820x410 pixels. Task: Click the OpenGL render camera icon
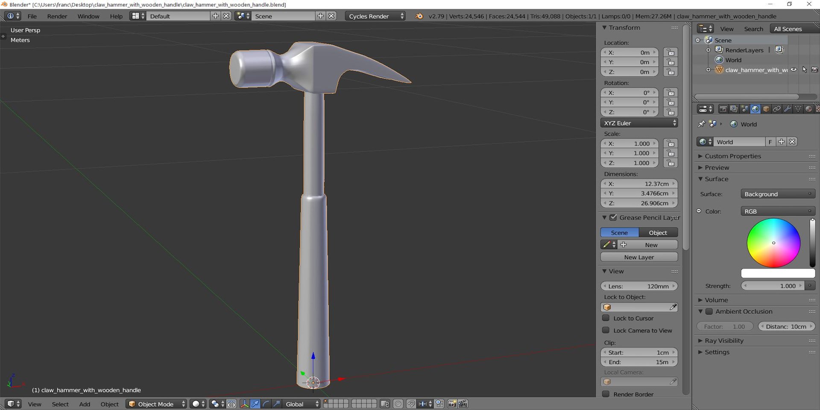point(452,404)
